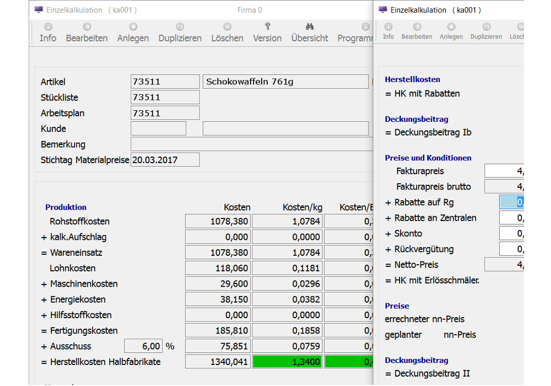Click into the Bemerkung text field
The width and height of the screenshot is (551, 386).
coord(251,144)
